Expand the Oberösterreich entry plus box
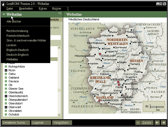Screen dimensions: 168x127 coord(6,96)
